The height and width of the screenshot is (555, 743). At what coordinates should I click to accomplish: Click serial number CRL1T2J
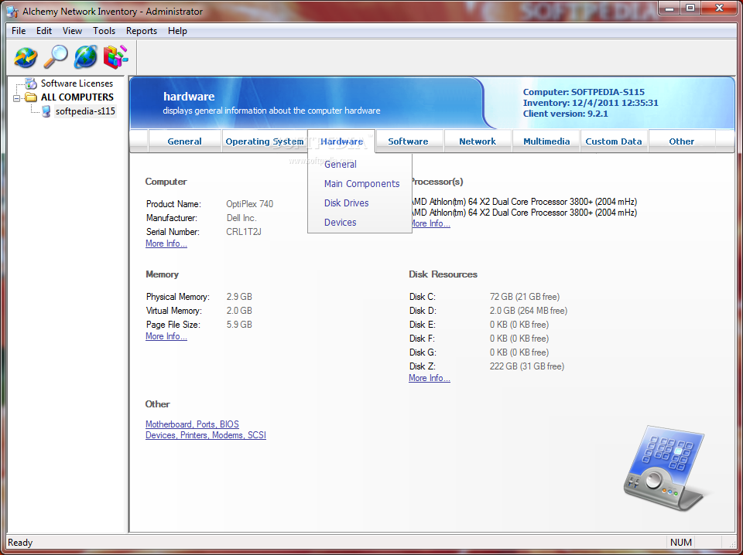coord(244,232)
